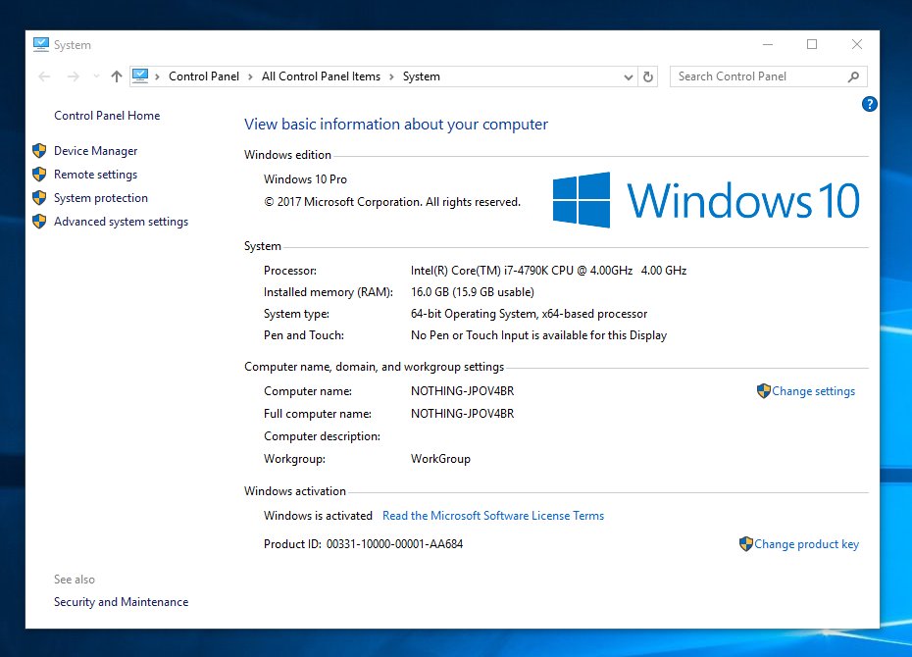Focus the Search Control Panel field
The image size is (912, 657).
click(x=755, y=76)
